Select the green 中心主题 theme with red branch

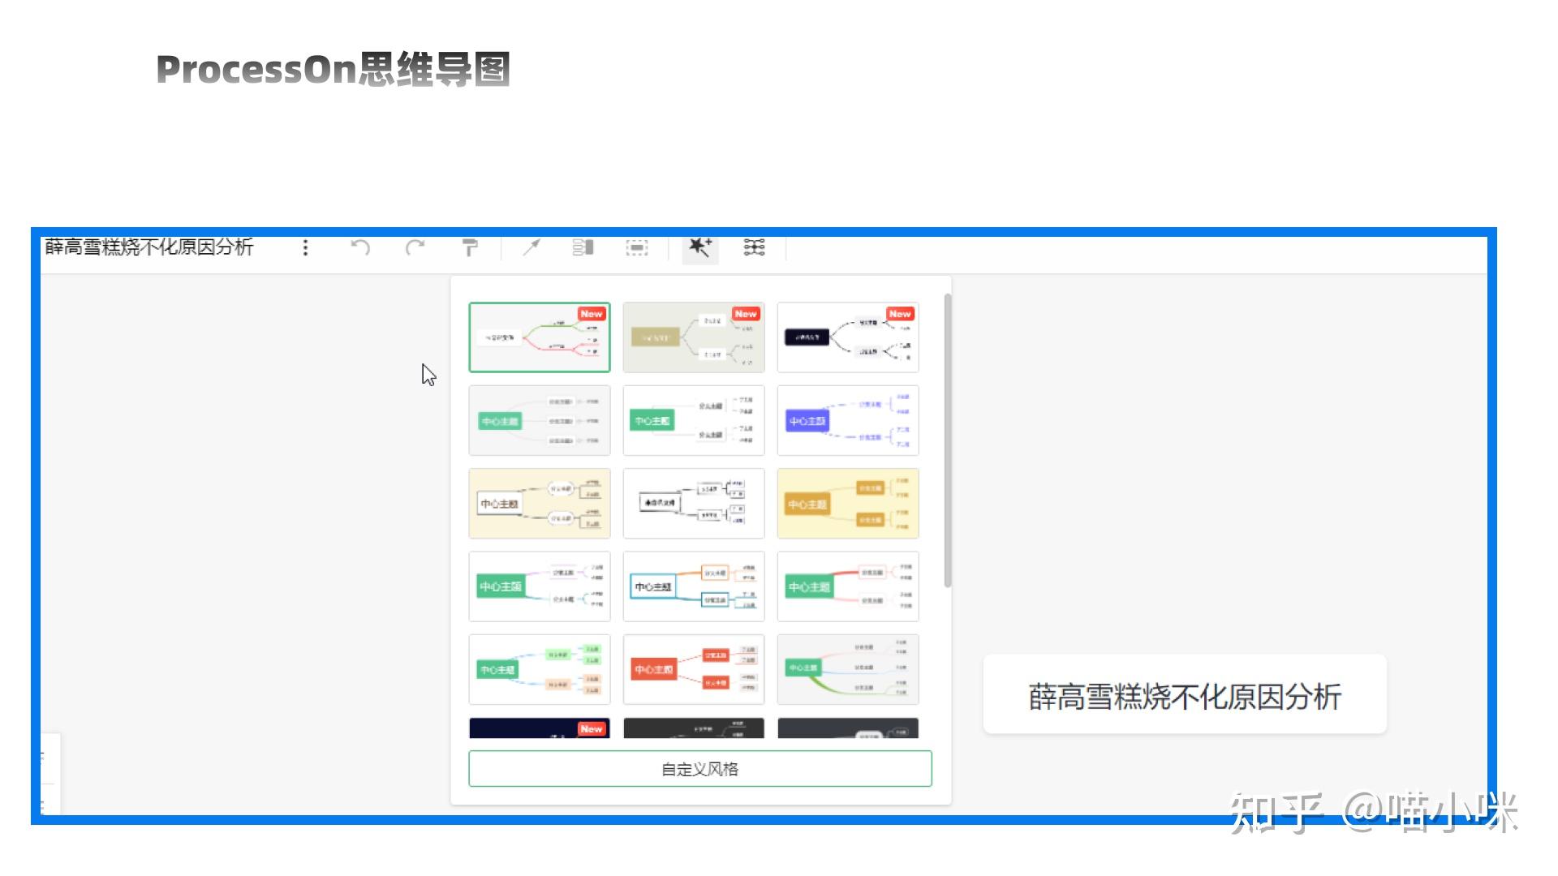click(x=848, y=586)
